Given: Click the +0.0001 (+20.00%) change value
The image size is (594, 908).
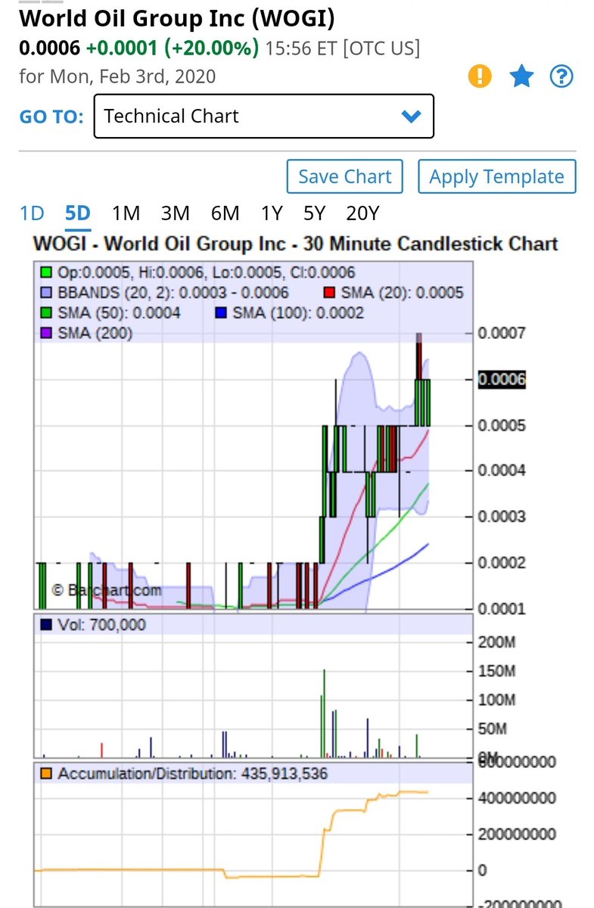Looking at the screenshot, I should 172,48.
